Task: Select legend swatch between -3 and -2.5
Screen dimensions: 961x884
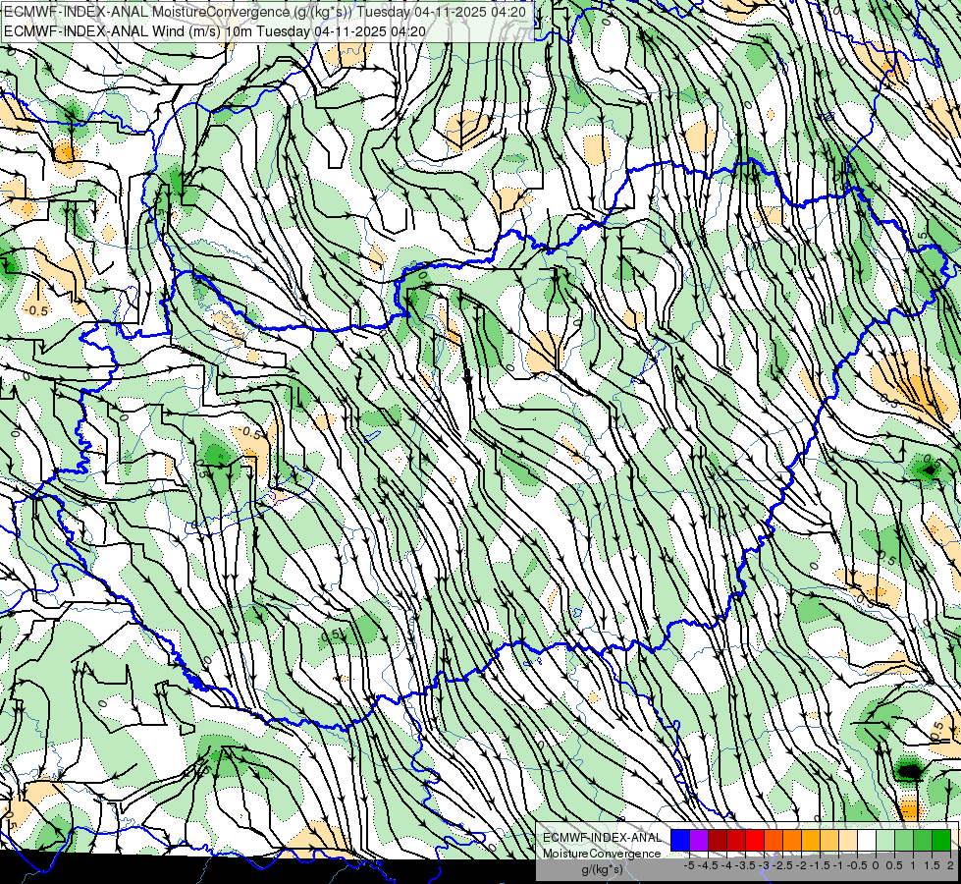Action: (774, 841)
